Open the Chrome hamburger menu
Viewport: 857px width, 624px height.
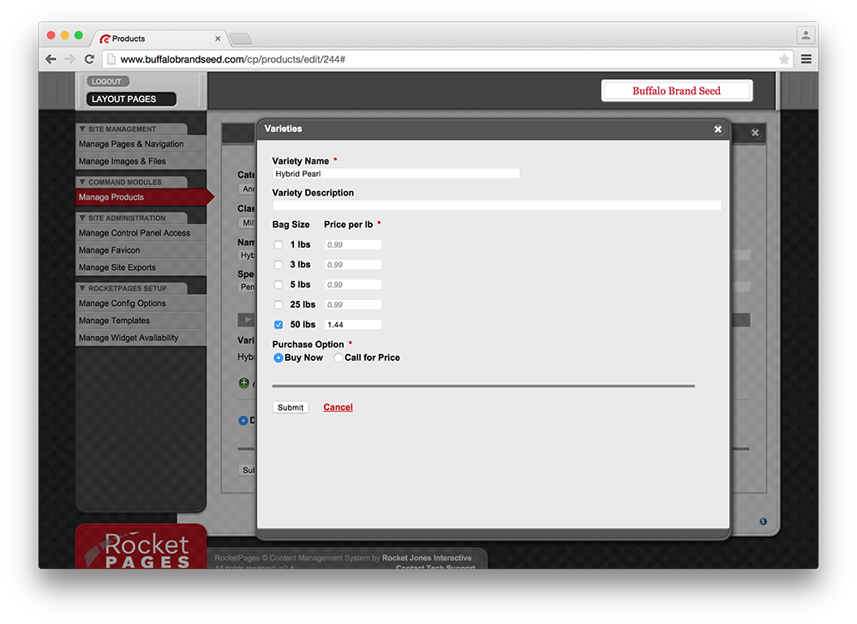point(806,59)
